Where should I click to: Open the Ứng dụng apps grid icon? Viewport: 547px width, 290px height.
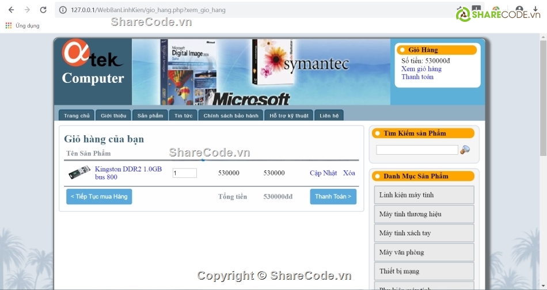(9, 25)
